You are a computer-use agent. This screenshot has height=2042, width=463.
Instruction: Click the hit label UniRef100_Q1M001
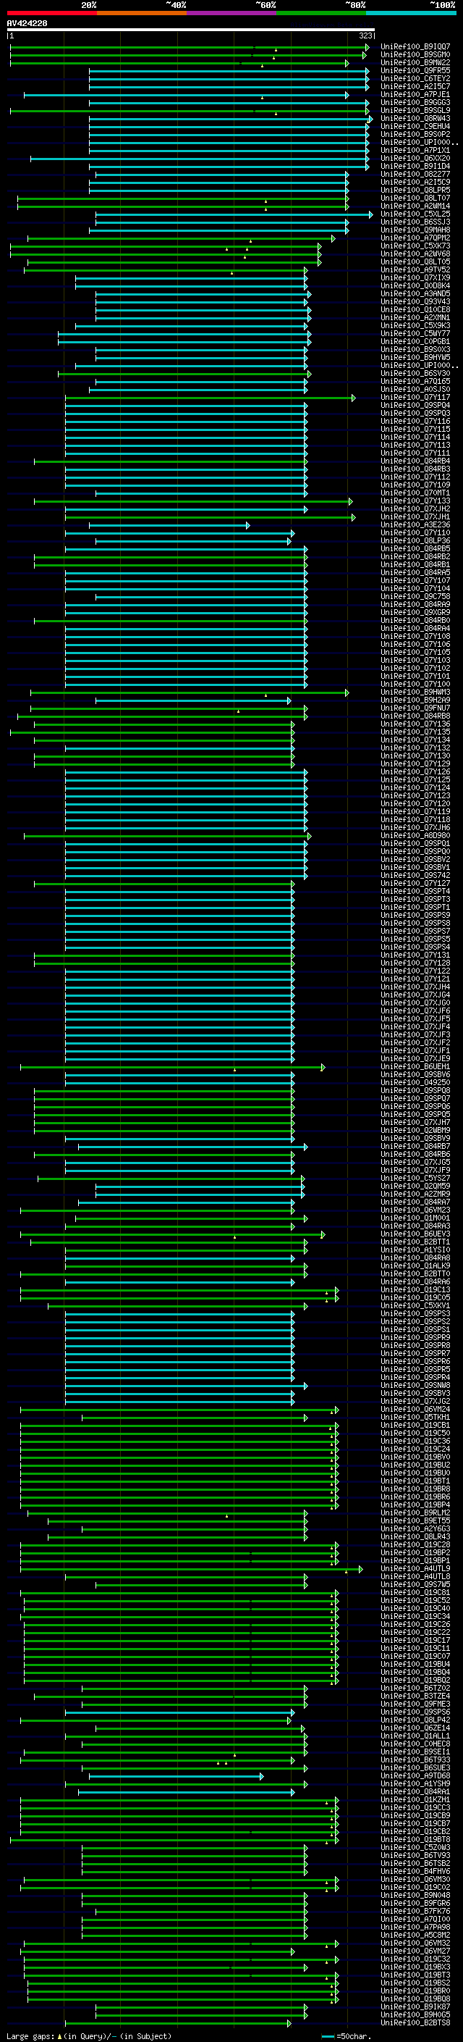pyautogui.click(x=415, y=1218)
